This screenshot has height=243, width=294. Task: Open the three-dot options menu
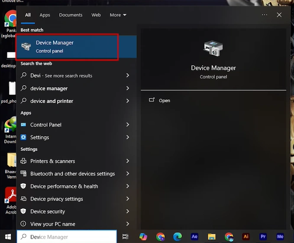[265, 15]
